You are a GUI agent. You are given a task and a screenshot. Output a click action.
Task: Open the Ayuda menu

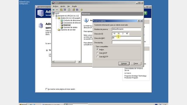74,6
